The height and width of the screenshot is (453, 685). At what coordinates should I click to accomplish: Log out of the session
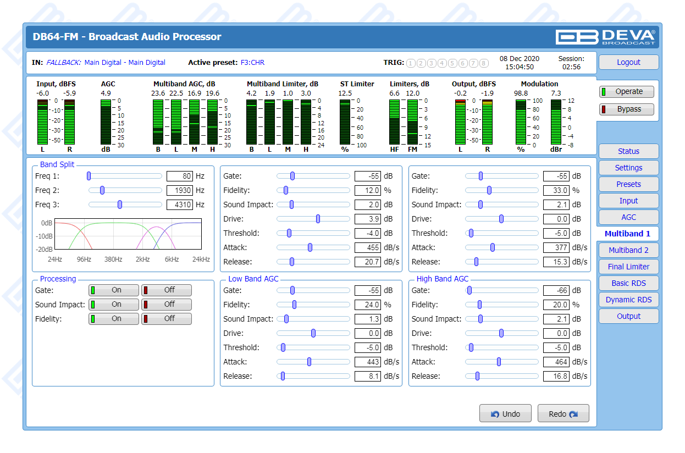pyautogui.click(x=628, y=62)
